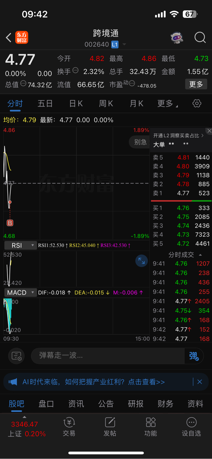
Task: Open danmaku list settings icon
Action: point(17,356)
